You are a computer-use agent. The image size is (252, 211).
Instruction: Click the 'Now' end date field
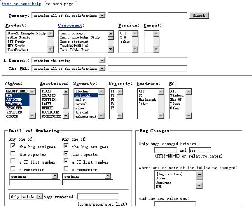[200, 150]
